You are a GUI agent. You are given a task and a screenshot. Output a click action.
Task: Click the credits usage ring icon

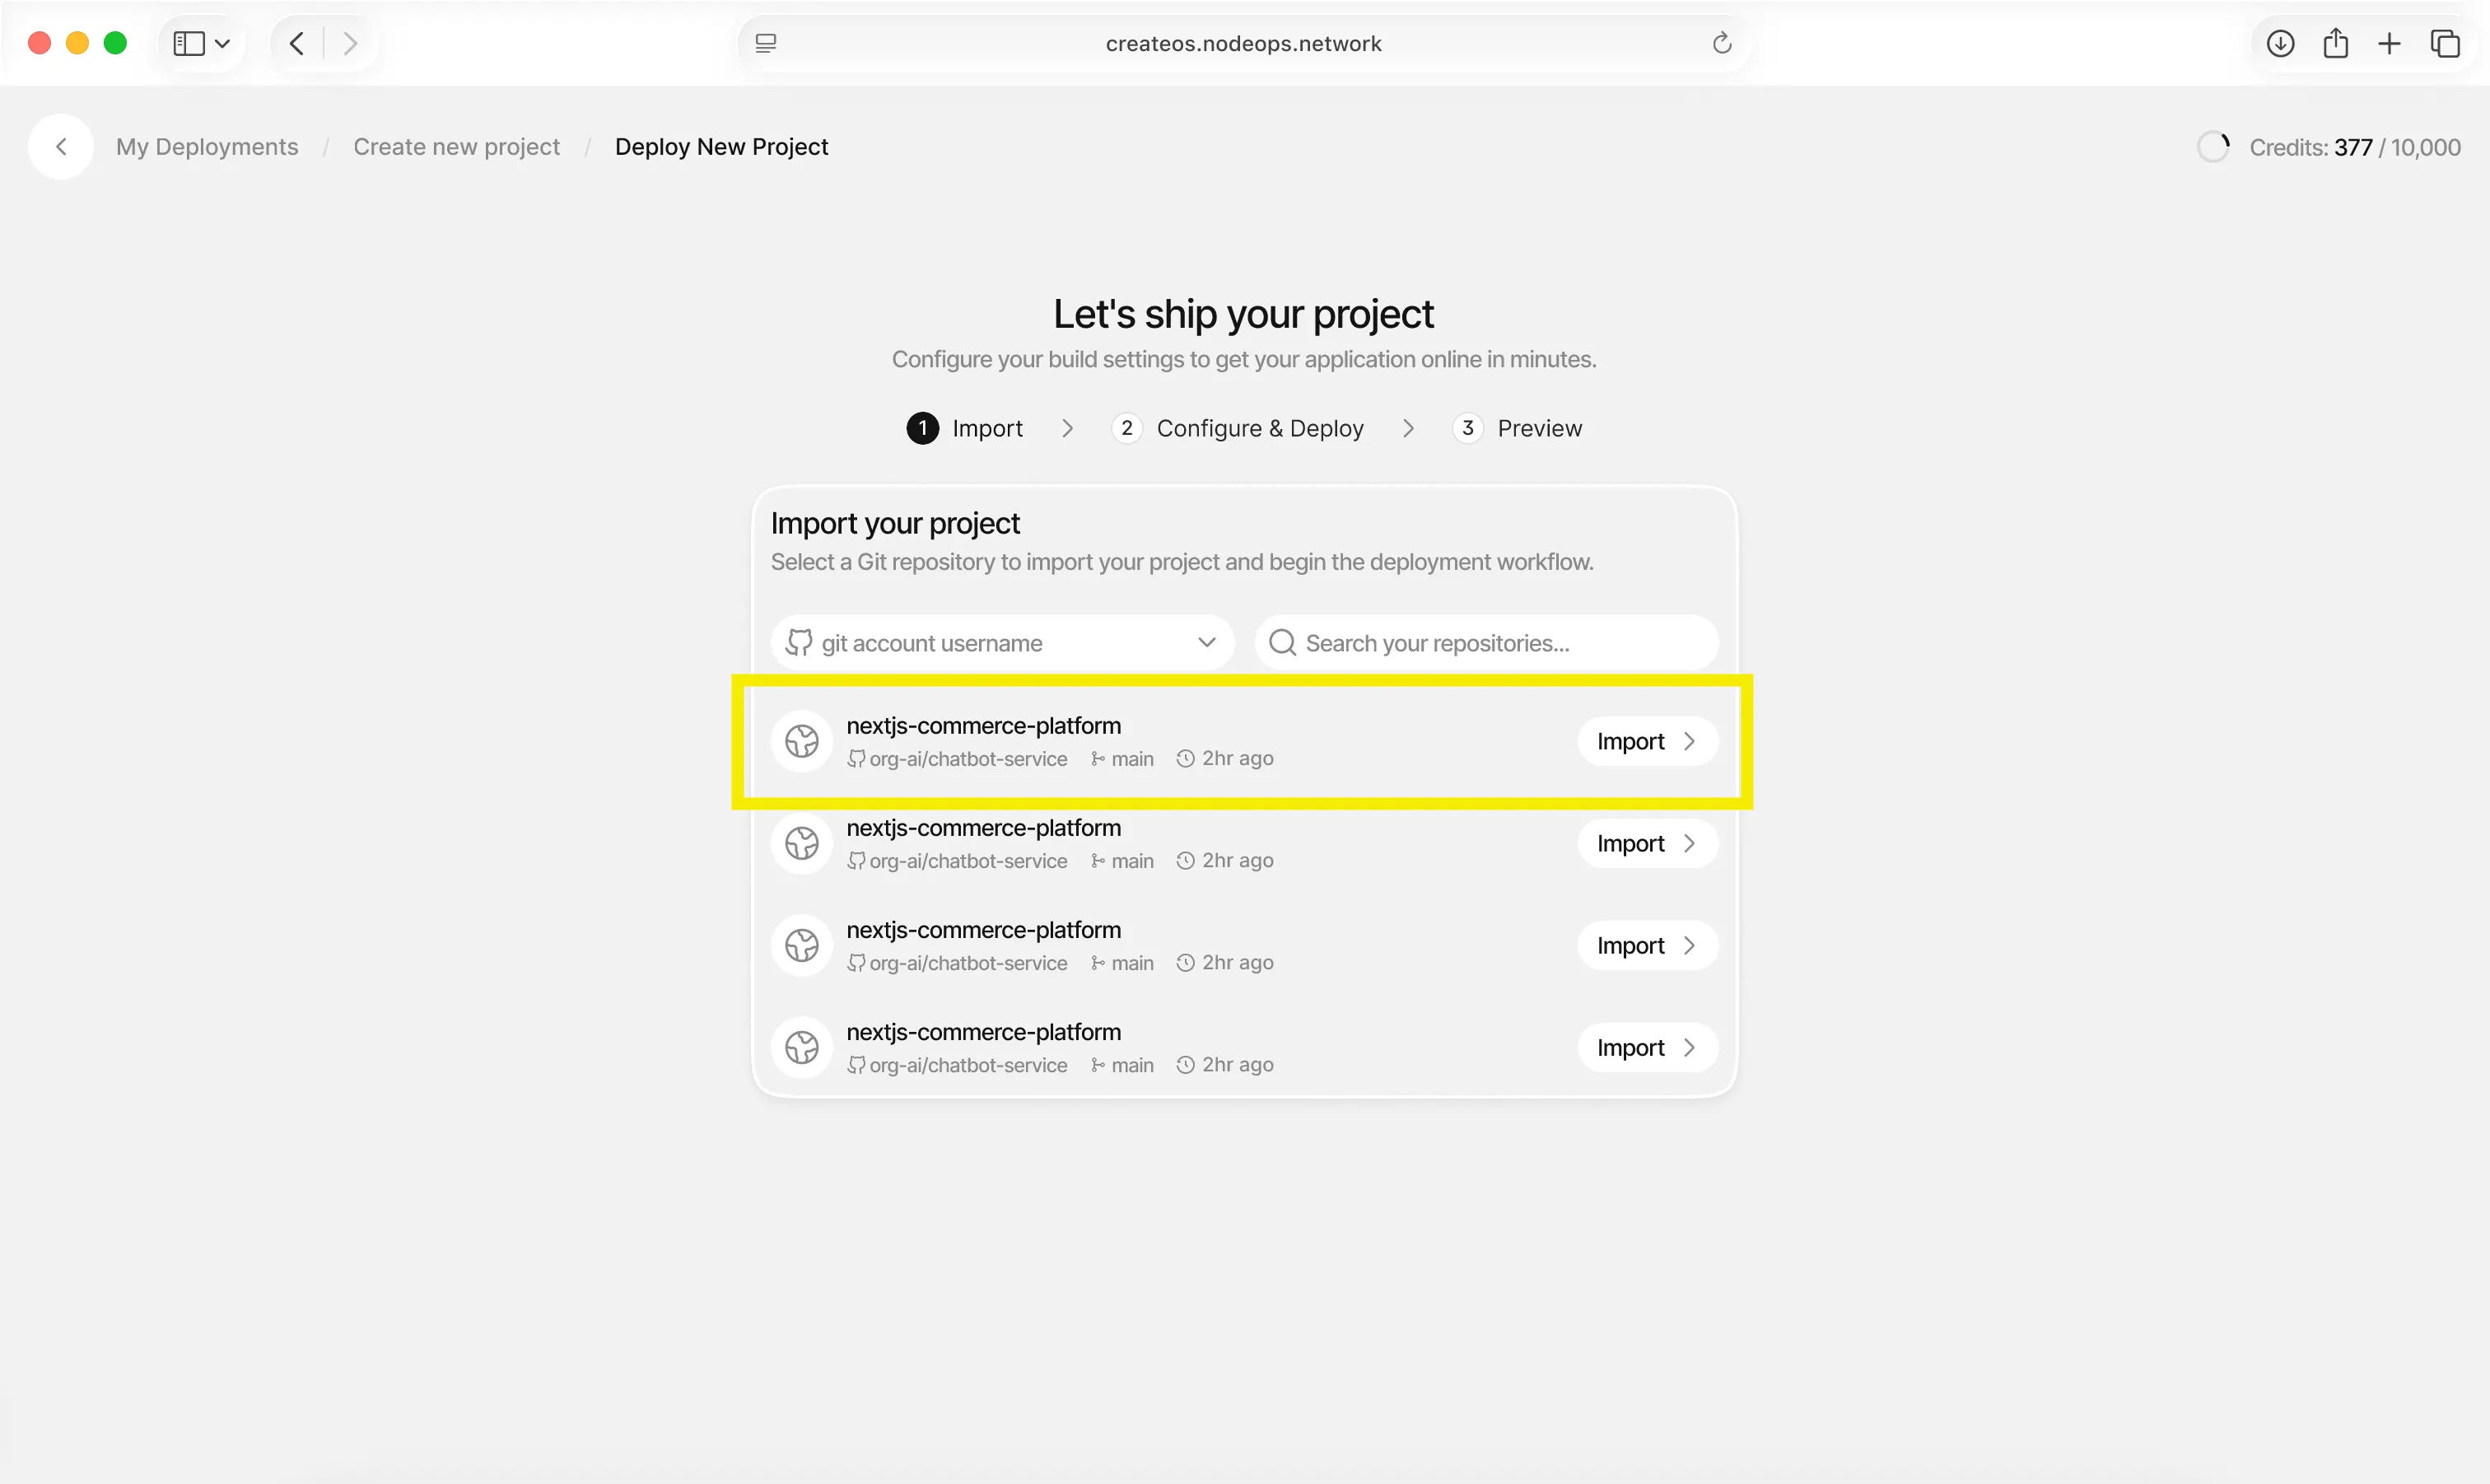pos(2213,147)
